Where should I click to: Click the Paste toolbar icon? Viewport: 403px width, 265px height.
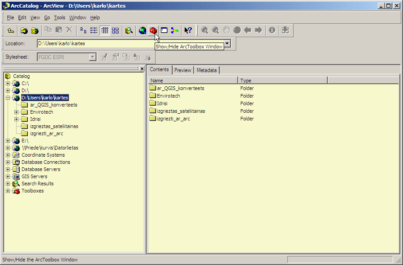(x=59, y=30)
